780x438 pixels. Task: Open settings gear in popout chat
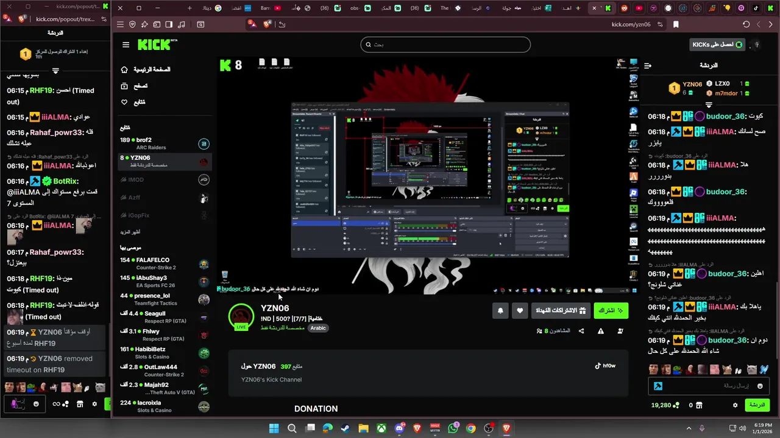(x=94, y=403)
